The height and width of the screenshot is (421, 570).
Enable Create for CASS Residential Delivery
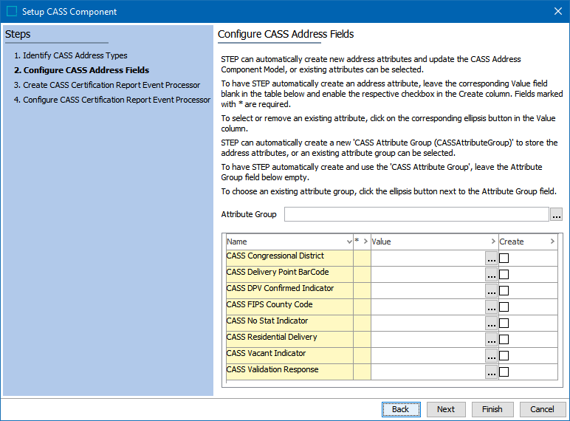pyautogui.click(x=504, y=339)
